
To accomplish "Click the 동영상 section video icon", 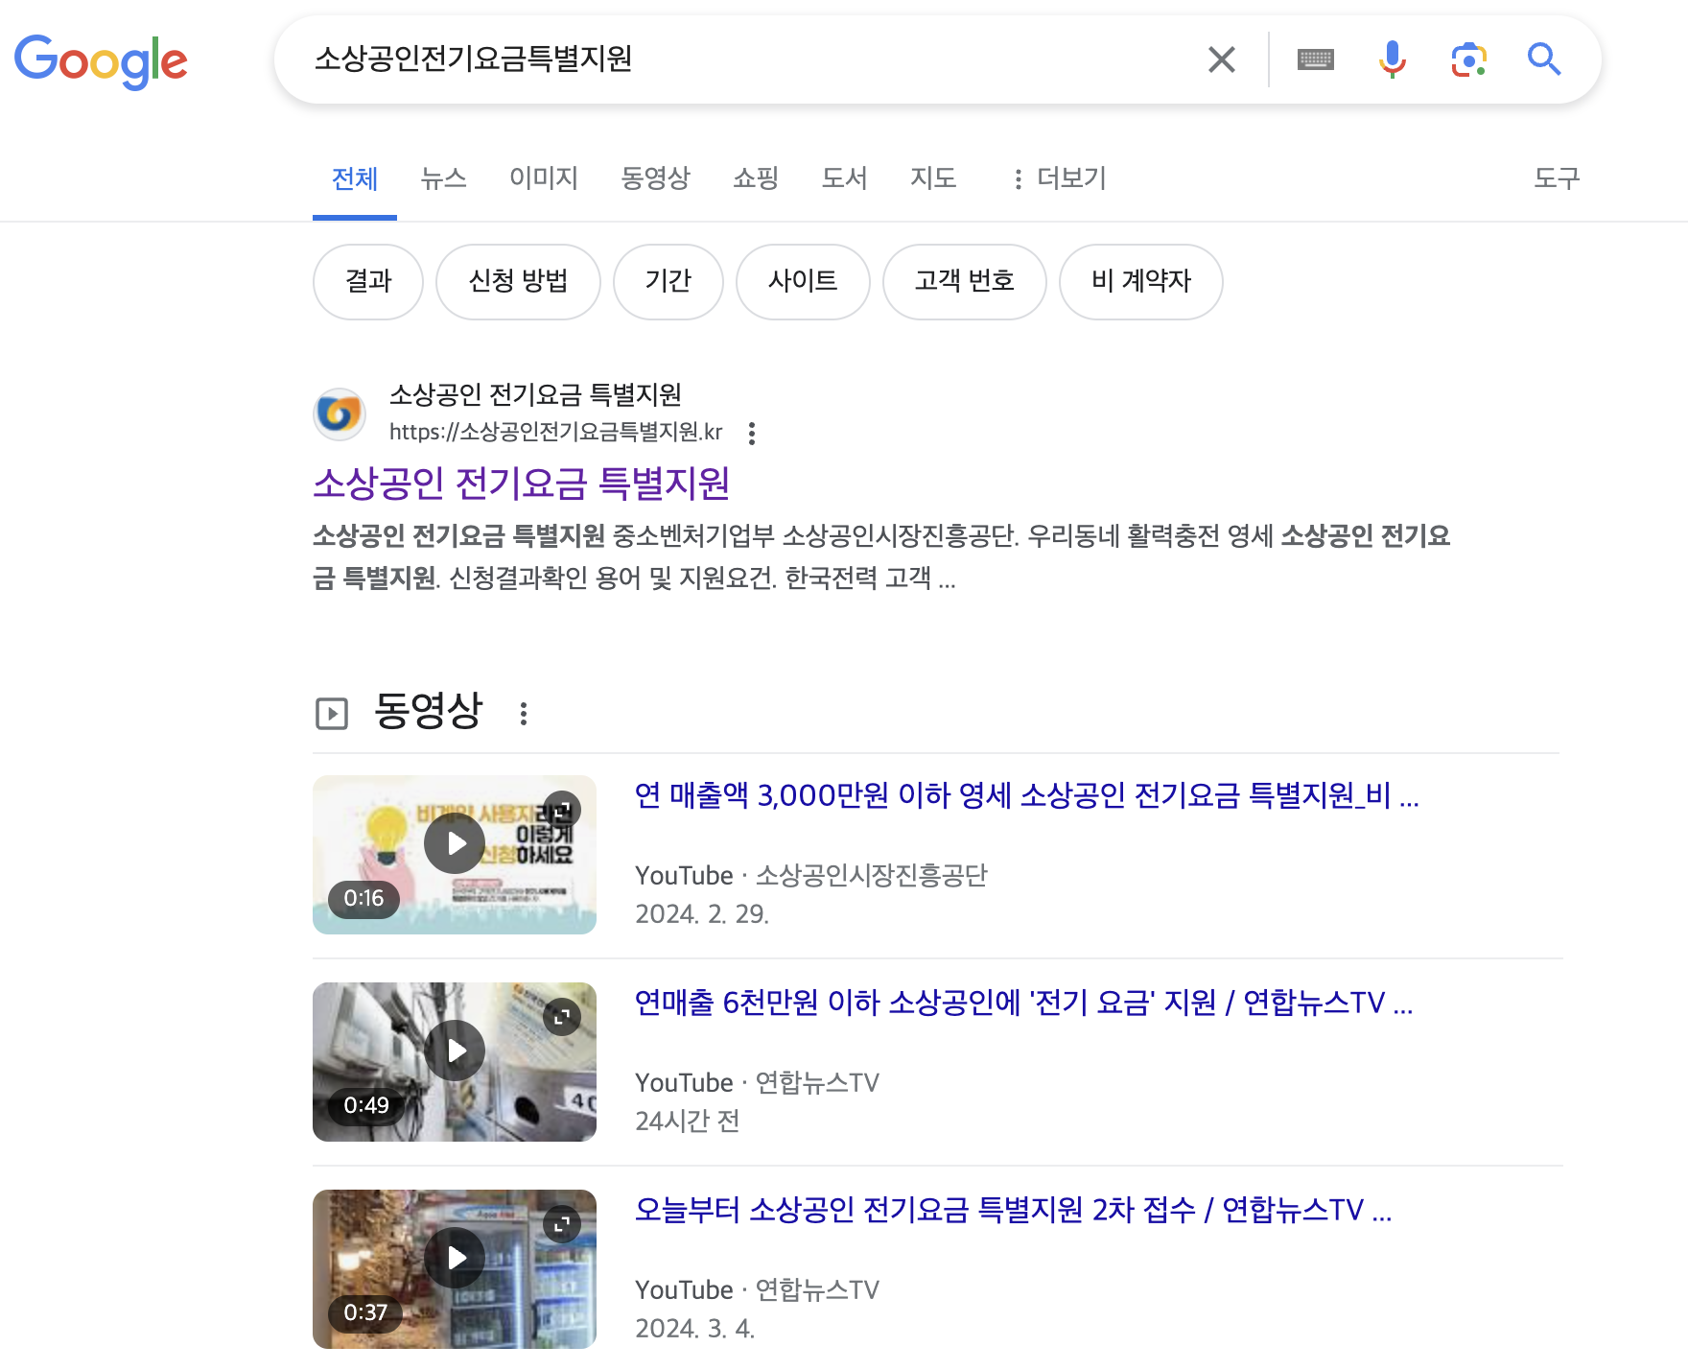I will coord(332,714).
